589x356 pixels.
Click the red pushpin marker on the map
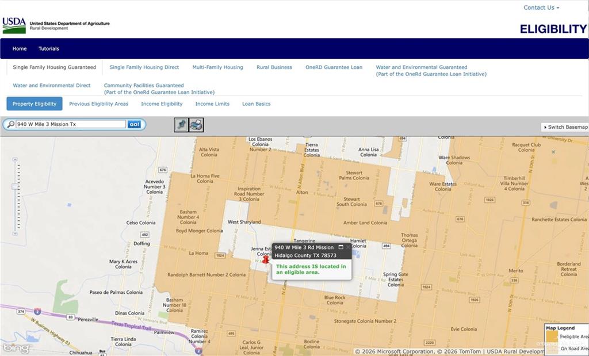coord(265,259)
